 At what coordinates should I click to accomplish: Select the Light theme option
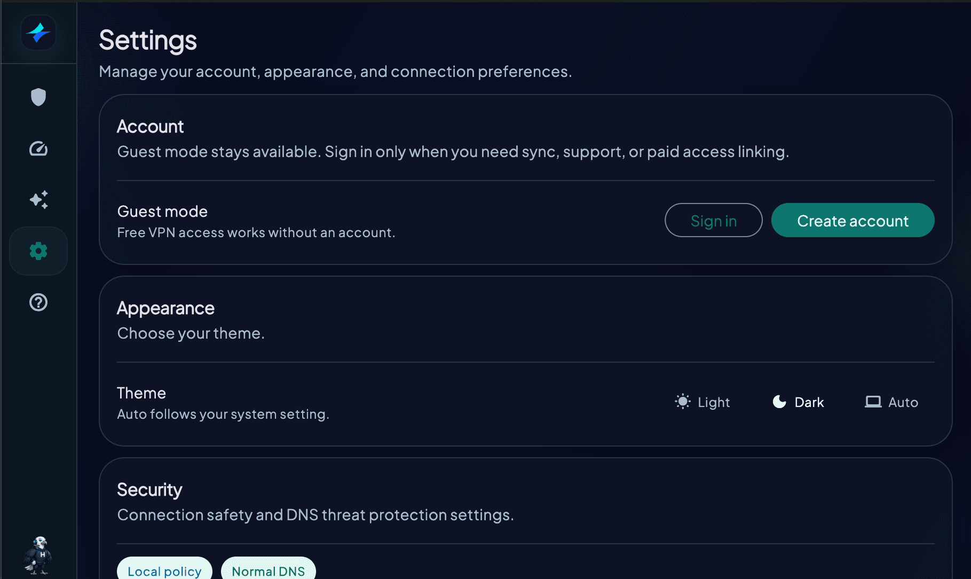tap(702, 402)
